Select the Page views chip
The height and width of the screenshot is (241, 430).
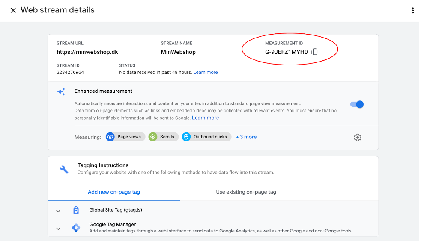point(125,137)
